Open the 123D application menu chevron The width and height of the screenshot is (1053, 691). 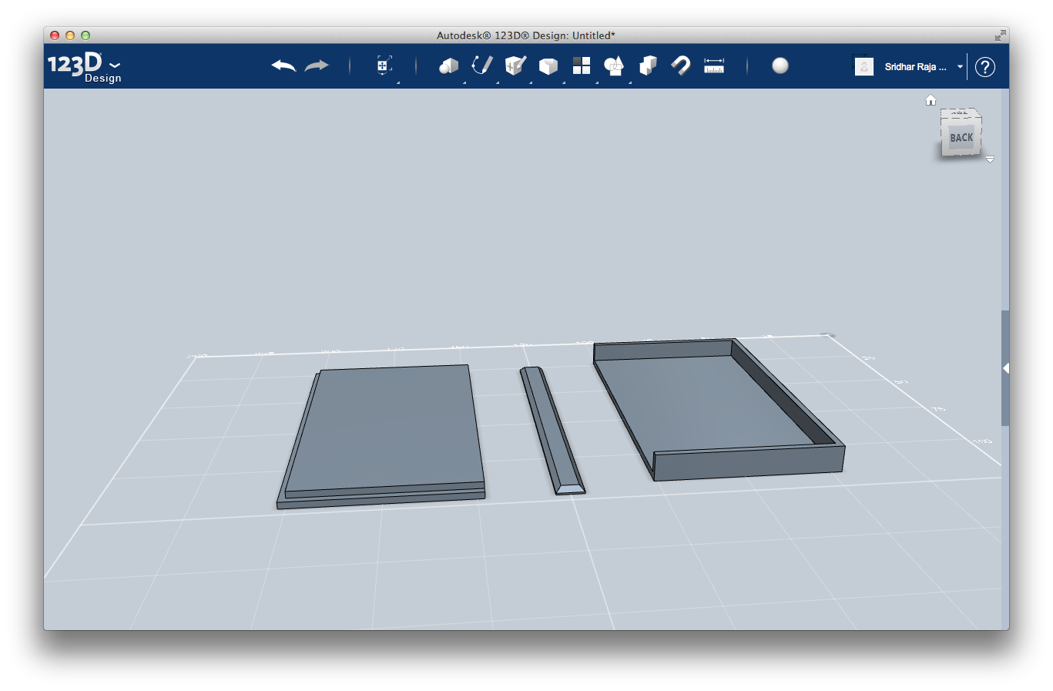pos(114,65)
